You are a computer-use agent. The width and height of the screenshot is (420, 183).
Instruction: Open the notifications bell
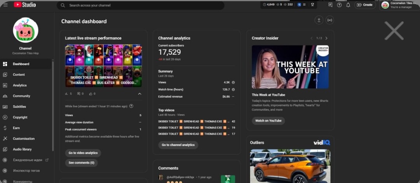pos(348,5)
